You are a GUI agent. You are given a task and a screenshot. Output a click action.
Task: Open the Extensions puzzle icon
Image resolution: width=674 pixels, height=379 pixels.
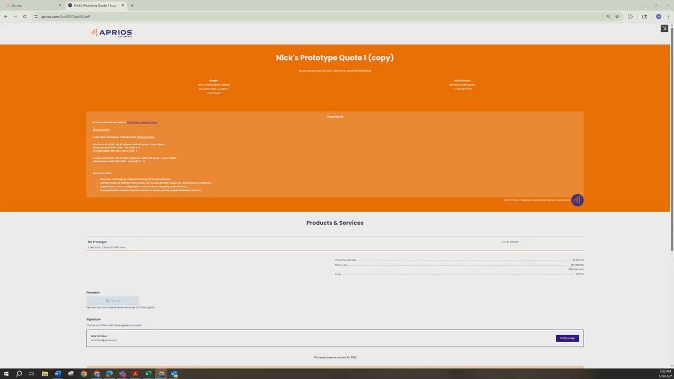coord(630,16)
